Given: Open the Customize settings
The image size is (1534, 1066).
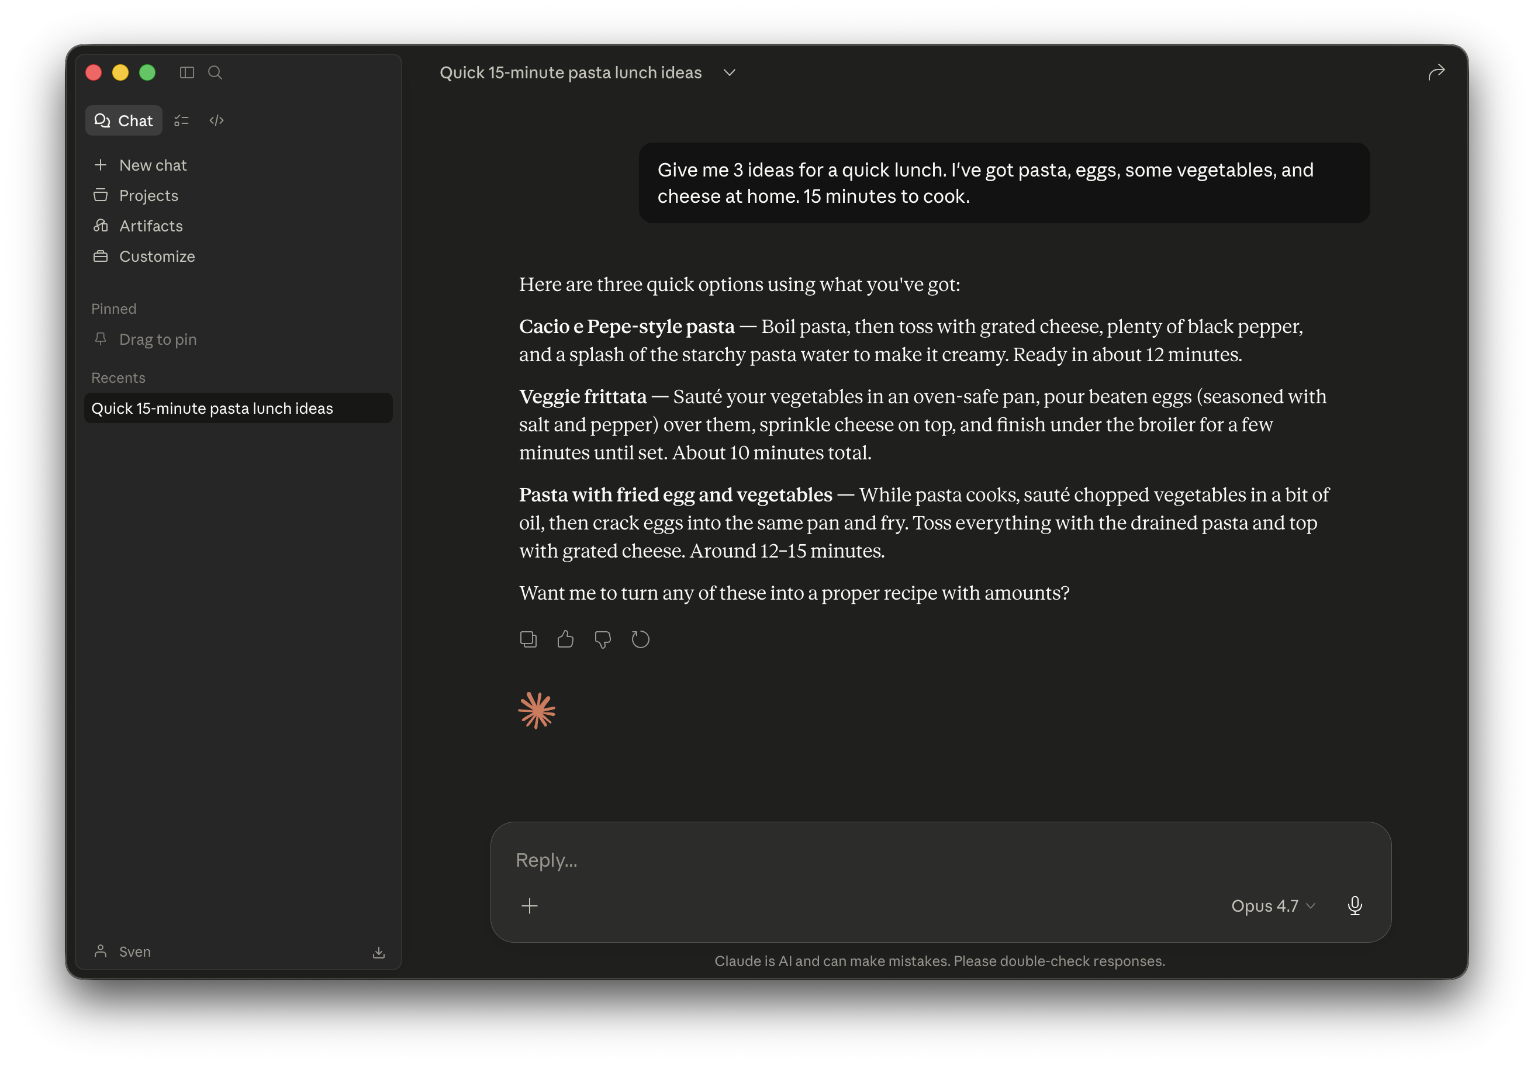Looking at the screenshot, I should click(157, 256).
